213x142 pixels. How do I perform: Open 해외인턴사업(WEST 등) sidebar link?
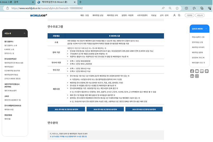12,100
